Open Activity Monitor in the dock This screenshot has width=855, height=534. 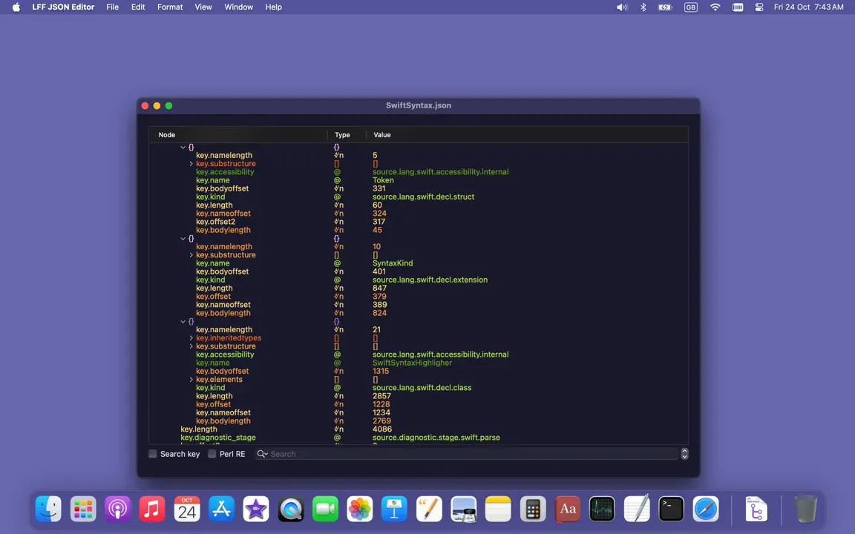click(602, 509)
